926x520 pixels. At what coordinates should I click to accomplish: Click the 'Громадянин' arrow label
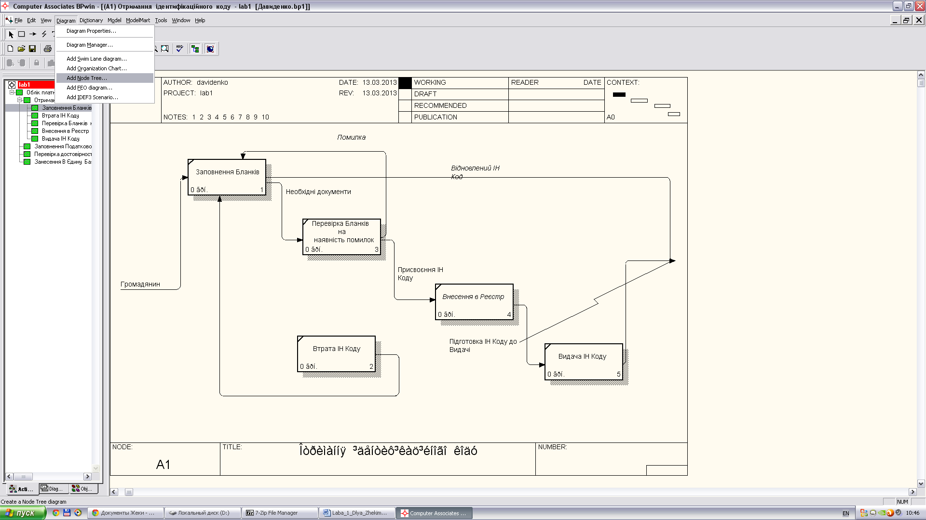click(140, 284)
